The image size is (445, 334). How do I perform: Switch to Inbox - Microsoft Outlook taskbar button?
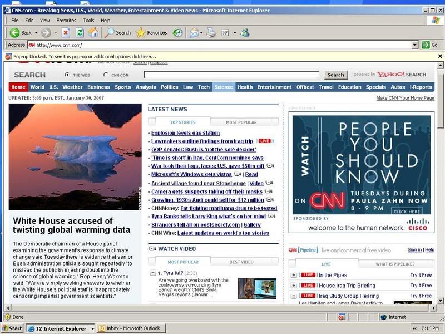pyautogui.click(x=131, y=328)
